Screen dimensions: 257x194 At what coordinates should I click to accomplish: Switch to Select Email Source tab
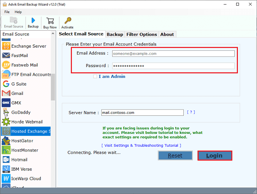81,34
